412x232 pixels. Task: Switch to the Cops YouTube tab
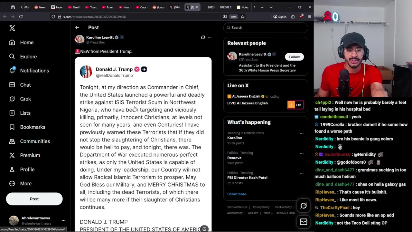pyautogui.click(x=141, y=7)
